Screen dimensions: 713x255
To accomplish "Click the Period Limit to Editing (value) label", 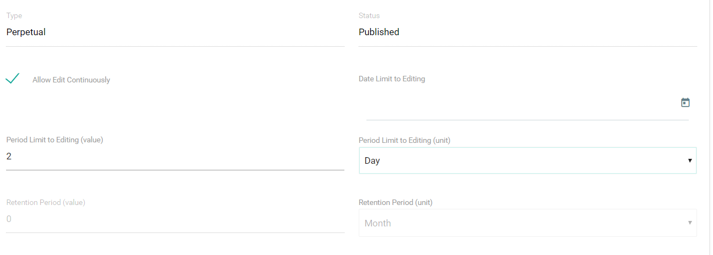I will pos(54,140).
